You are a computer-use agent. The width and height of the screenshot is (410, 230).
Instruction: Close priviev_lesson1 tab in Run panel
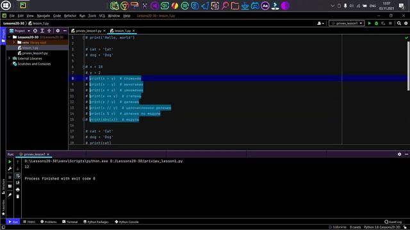pos(48,155)
